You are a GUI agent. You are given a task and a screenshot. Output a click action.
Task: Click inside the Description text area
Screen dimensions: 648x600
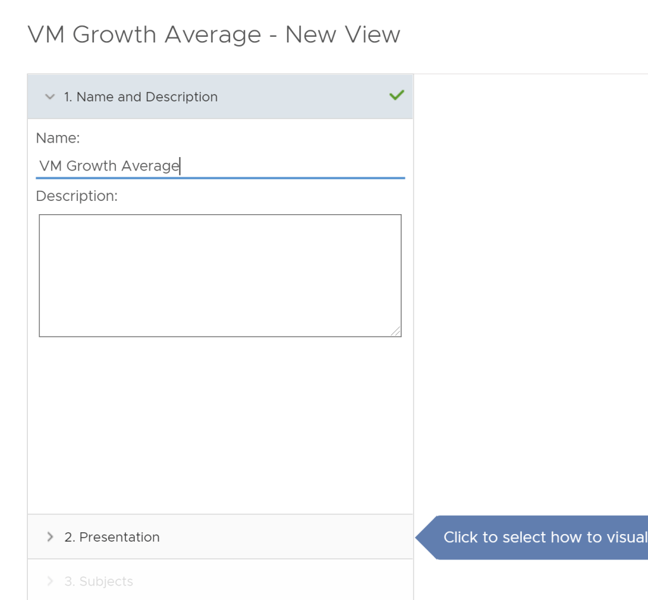pyautogui.click(x=220, y=275)
